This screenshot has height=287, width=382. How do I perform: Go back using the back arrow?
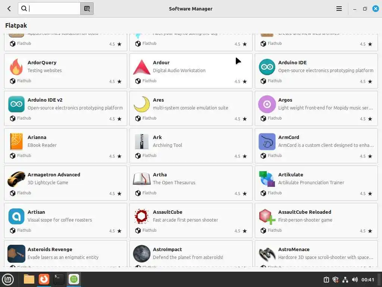click(x=9, y=9)
